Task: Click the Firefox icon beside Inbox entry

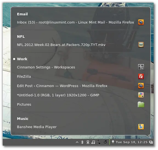Action: click(141, 22)
